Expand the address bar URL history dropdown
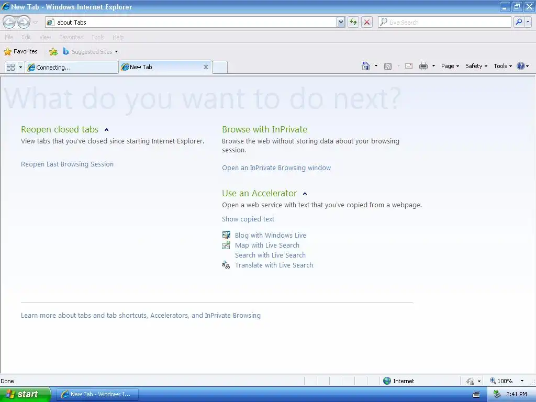 pyautogui.click(x=340, y=22)
